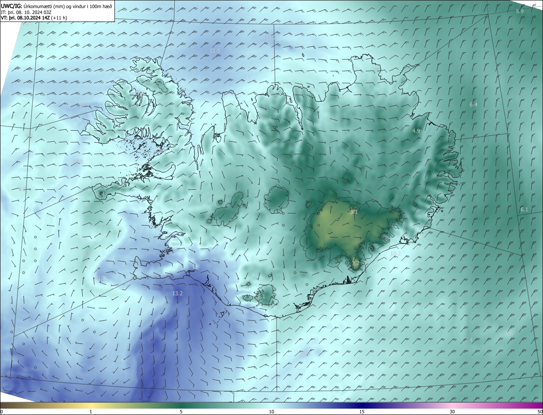Click the '50' tick label on the colour scale
The height and width of the screenshot is (415, 543).
point(539,412)
